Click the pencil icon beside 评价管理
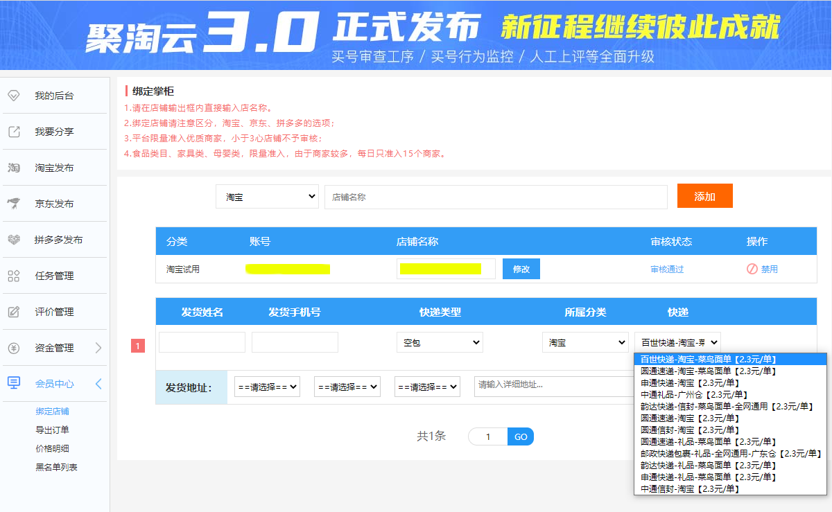Image resolution: width=832 pixels, height=512 pixels. [14, 312]
